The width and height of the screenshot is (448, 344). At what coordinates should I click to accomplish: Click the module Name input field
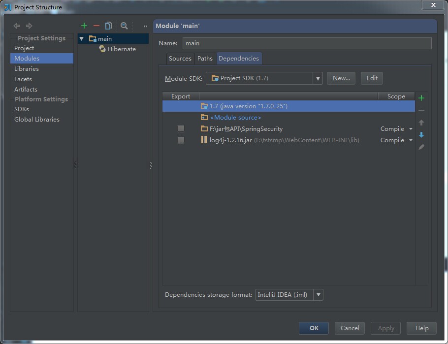point(307,43)
